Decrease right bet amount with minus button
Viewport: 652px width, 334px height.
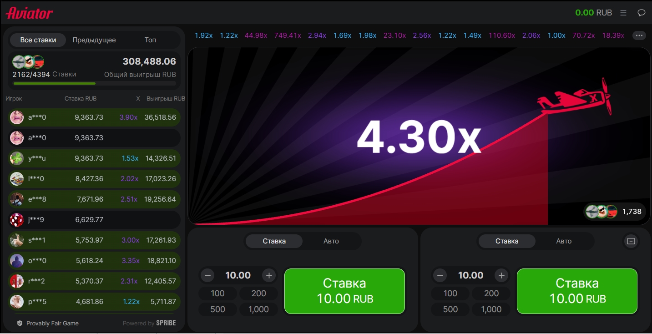click(440, 275)
